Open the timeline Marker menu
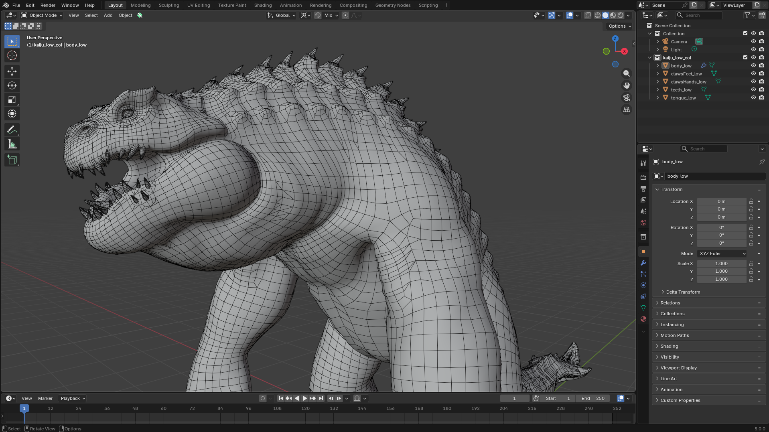769x432 pixels. (x=45, y=398)
